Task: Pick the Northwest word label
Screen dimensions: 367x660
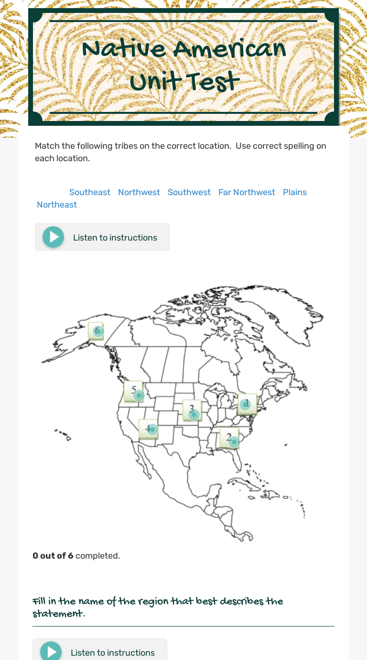Action: 139,192
